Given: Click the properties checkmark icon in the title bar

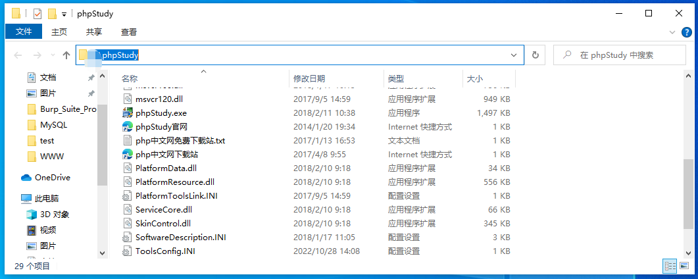Looking at the screenshot, I should (37, 14).
